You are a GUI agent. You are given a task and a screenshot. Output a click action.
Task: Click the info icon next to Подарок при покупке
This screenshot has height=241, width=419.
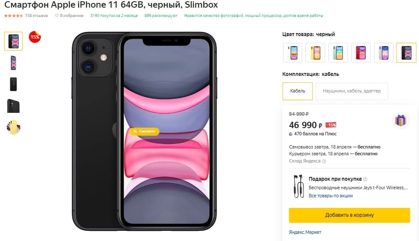[x=365, y=179]
